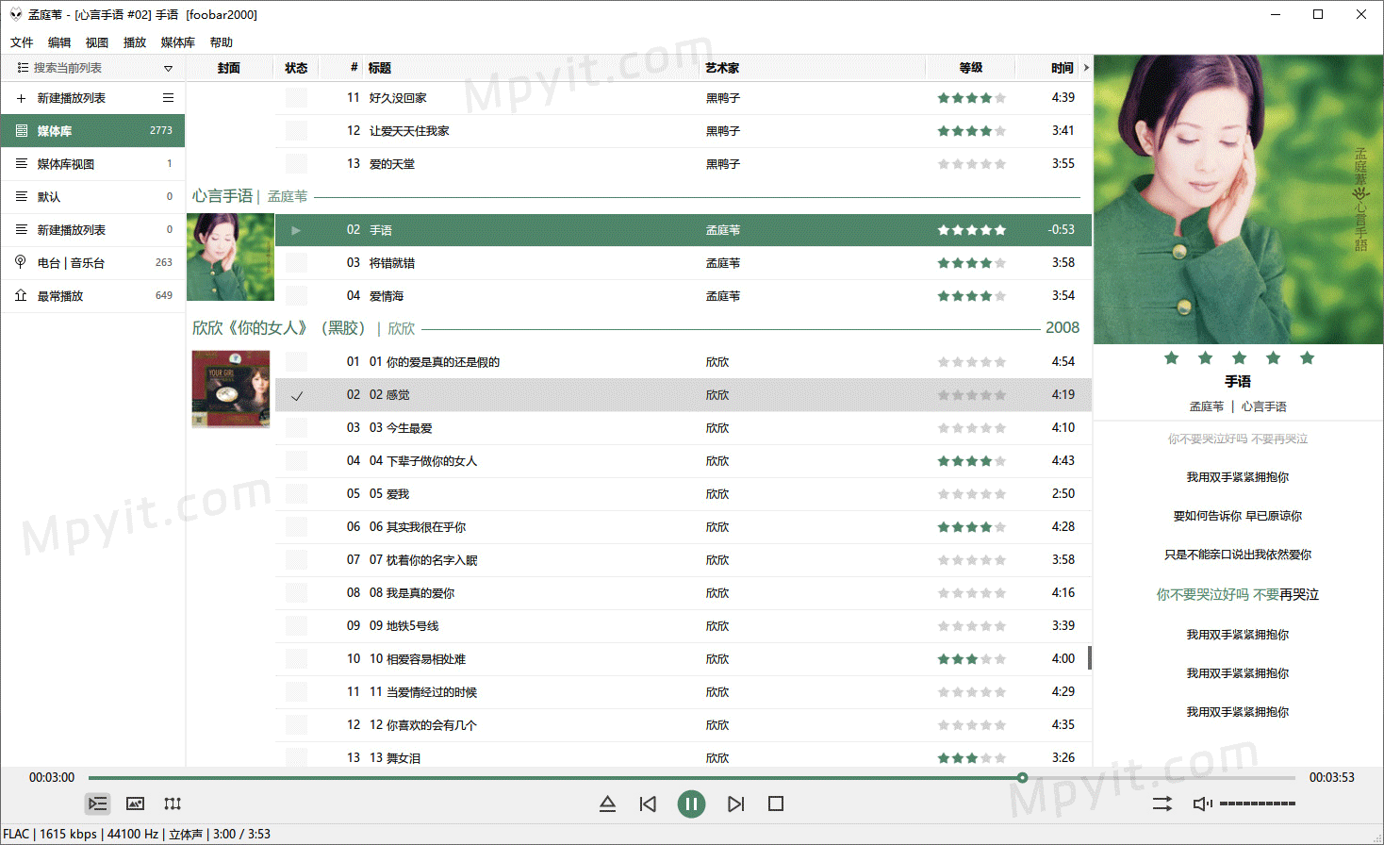Open the 媒体库 menu in menu bar
Screen dimensions: 1384x845
click(178, 42)
